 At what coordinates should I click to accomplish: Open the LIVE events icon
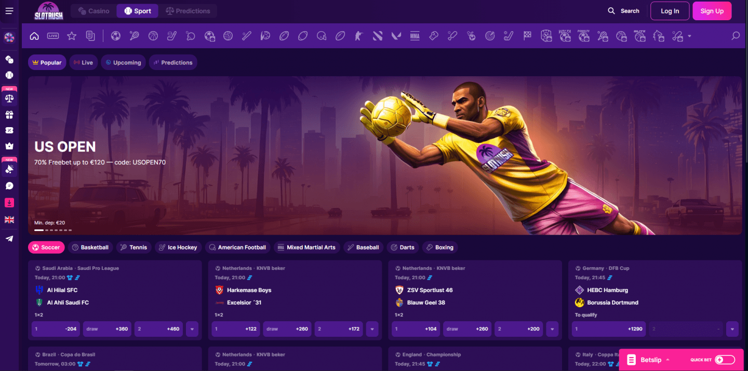(53, 36)
